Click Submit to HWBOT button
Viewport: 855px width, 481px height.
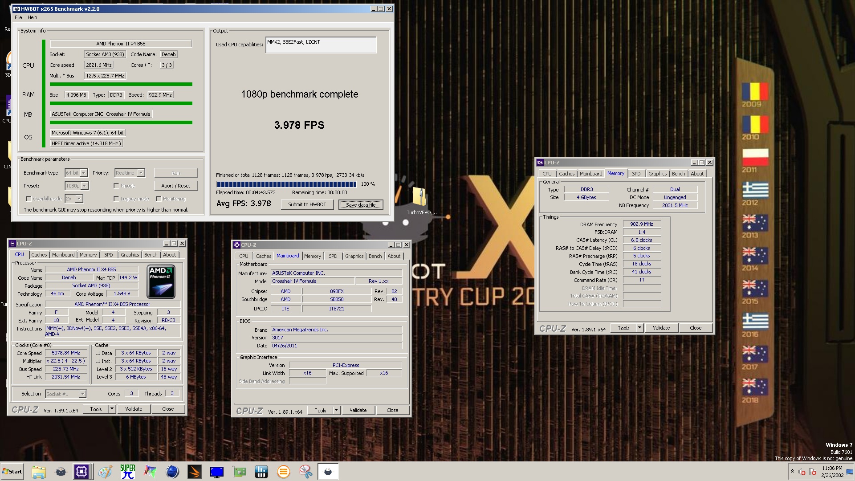[307, 204]
